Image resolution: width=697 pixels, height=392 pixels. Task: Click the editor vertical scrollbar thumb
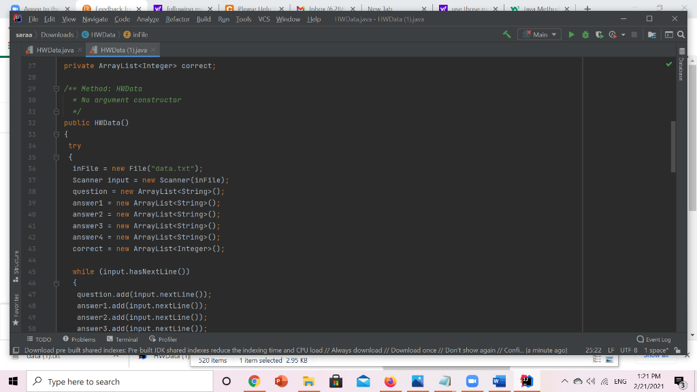click(x=673, y=146)
